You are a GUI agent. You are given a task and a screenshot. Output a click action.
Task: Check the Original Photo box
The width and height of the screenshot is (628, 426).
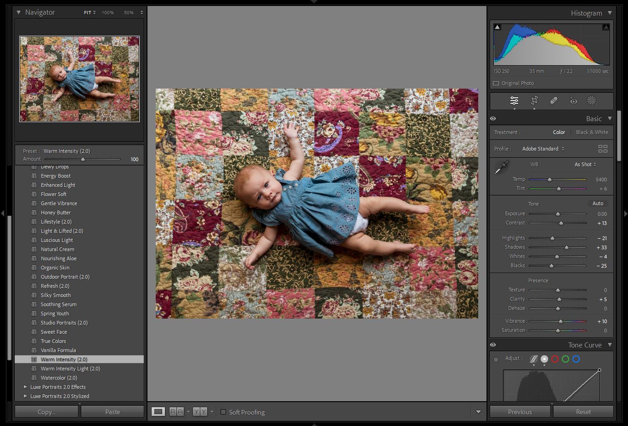[496, 83]
